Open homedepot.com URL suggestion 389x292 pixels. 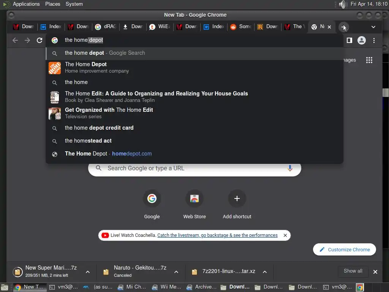194,154
